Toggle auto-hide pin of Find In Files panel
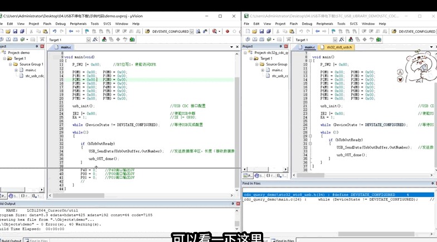The width and height of the screenshot is (437, 242). click(433, 184)
